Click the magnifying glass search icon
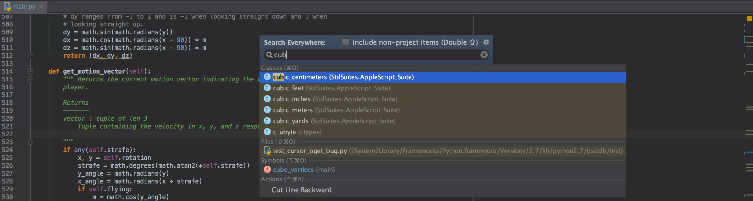 [269, 55]
